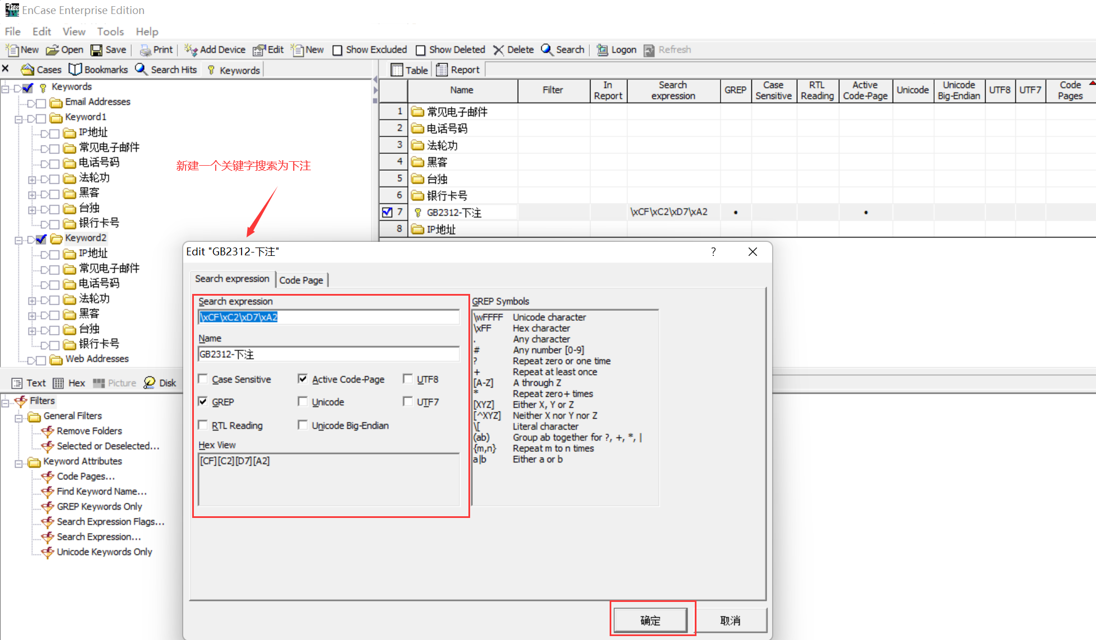
Task: Click the 确定 confirm button
Action: [x=650, y=620]
